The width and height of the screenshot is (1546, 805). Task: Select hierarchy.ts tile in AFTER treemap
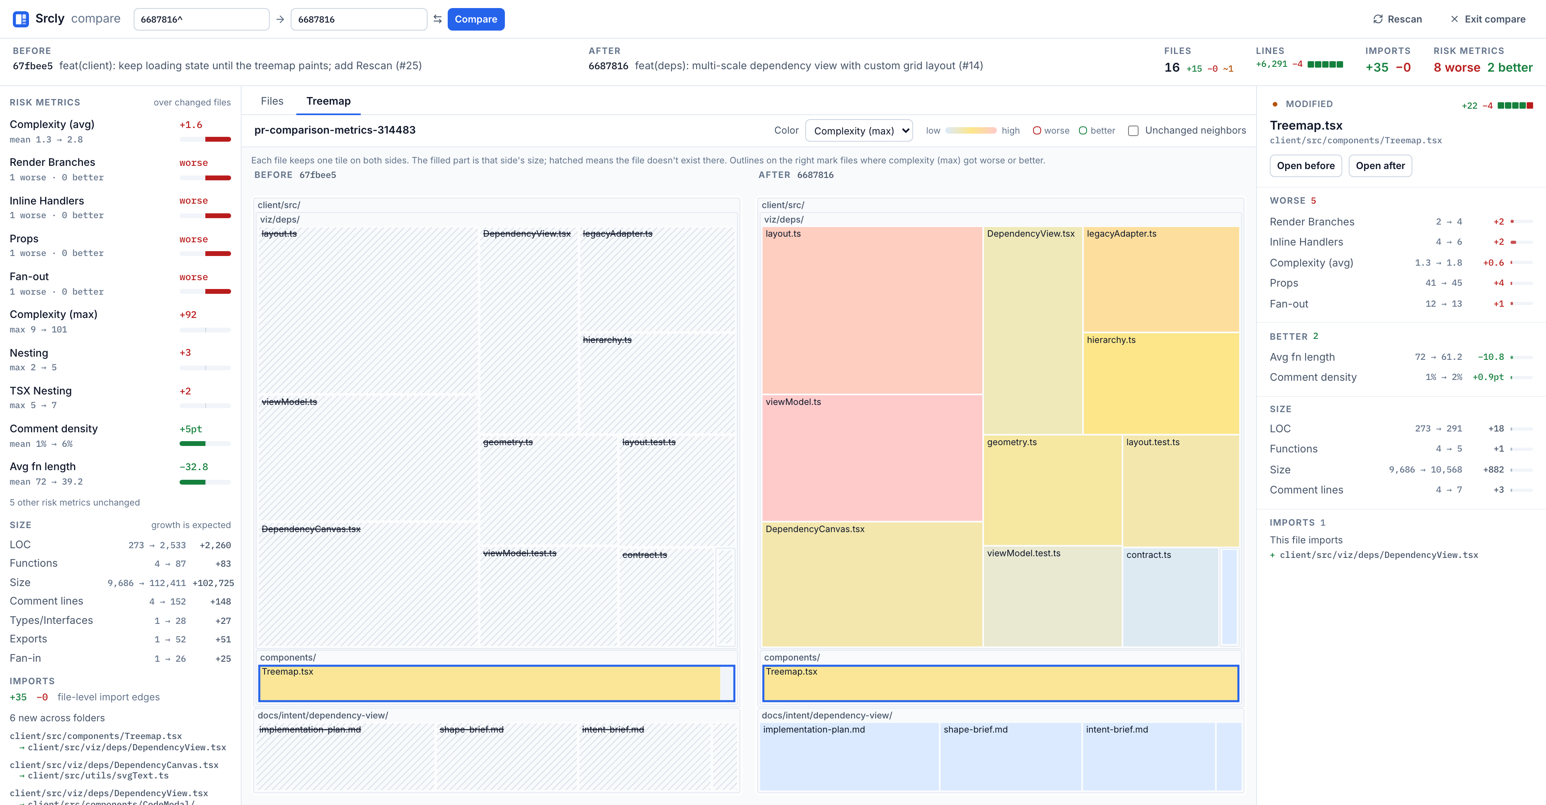1161,383
